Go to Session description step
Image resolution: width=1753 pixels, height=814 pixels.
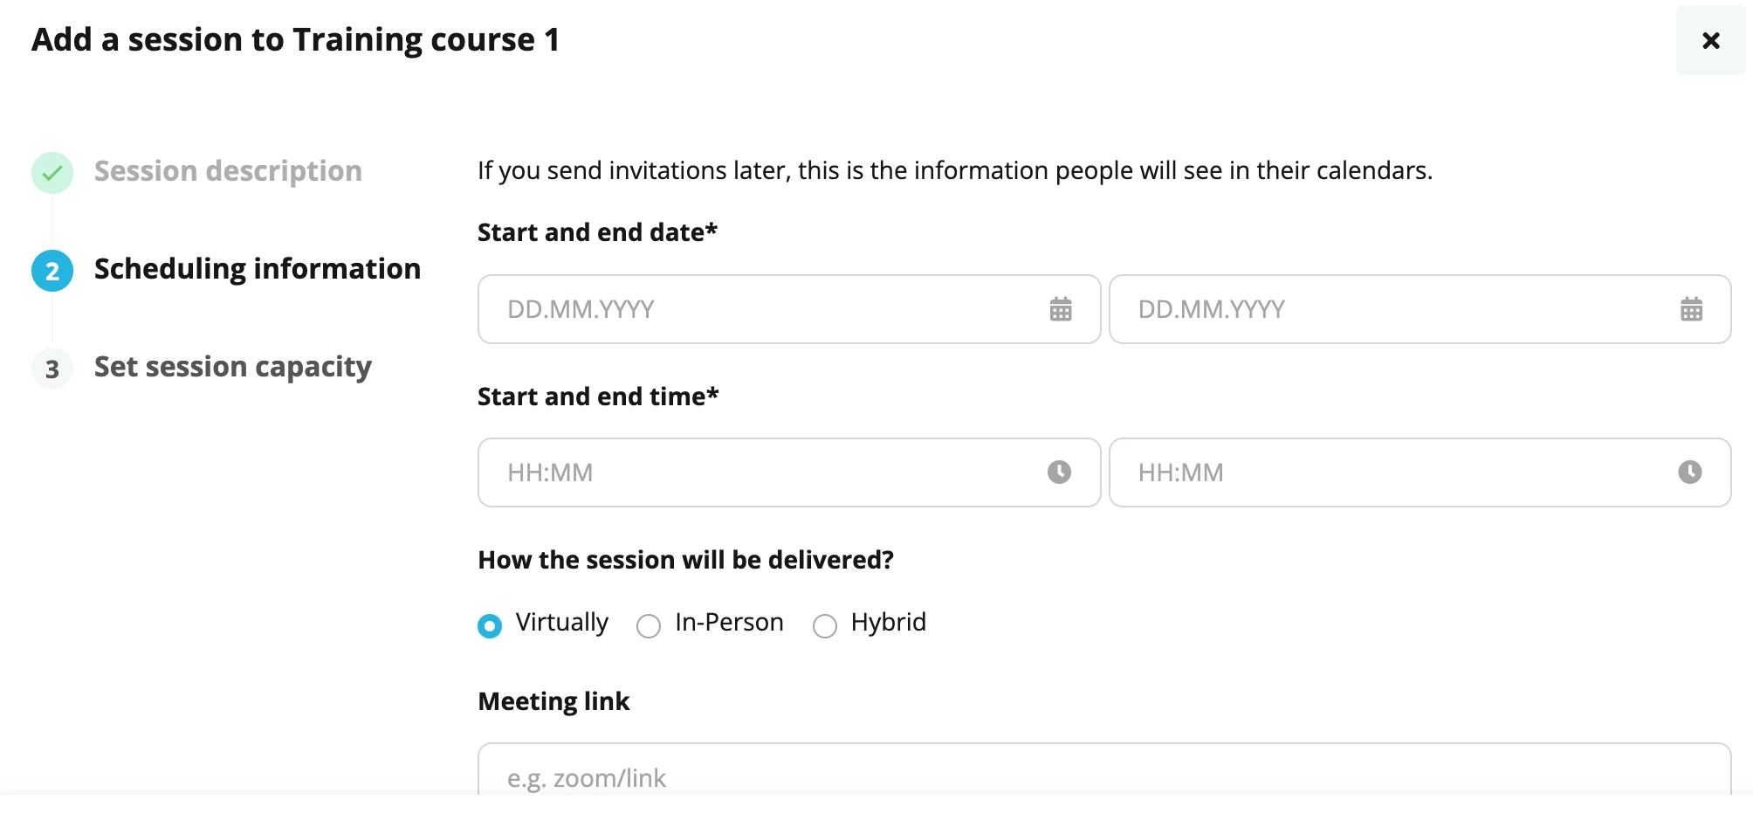pos(228,171)
